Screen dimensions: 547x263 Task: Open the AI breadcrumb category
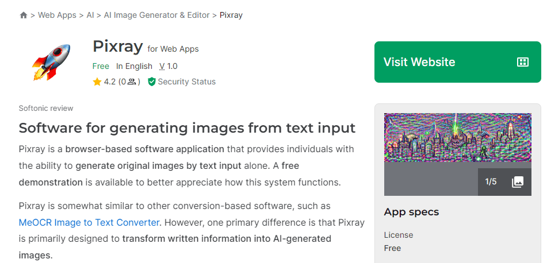[90, 16]
